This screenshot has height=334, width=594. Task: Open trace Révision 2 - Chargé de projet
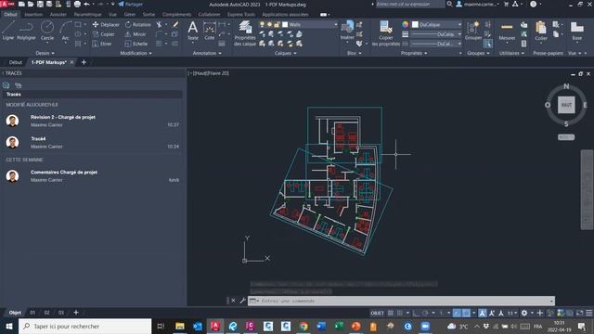point(92,121)
